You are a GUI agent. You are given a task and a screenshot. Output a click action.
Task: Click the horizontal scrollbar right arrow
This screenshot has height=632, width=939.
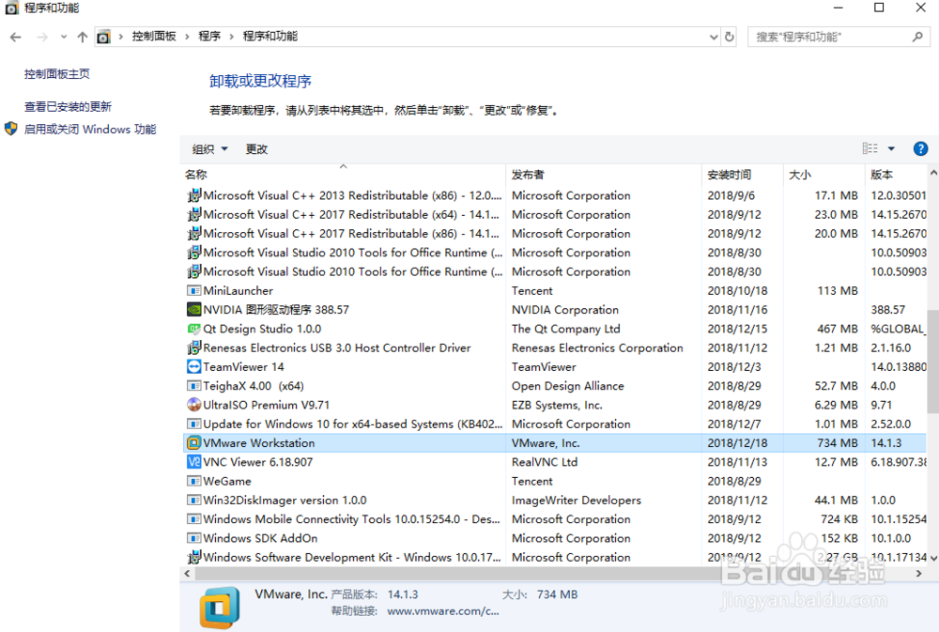point(919,573)
